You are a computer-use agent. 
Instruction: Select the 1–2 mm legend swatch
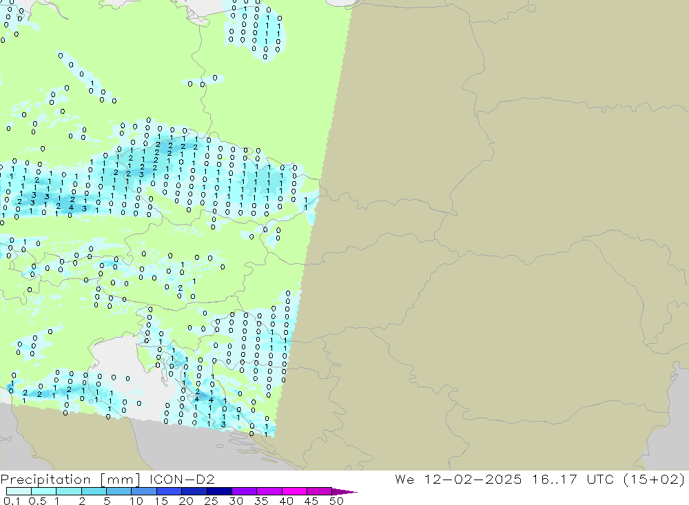[x=69, y=491]
